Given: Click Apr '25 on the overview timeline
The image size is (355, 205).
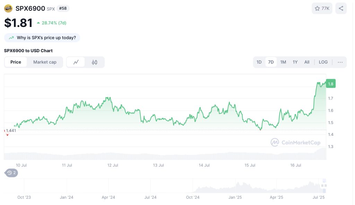Looking at the screenshot, I should point(276,197).
